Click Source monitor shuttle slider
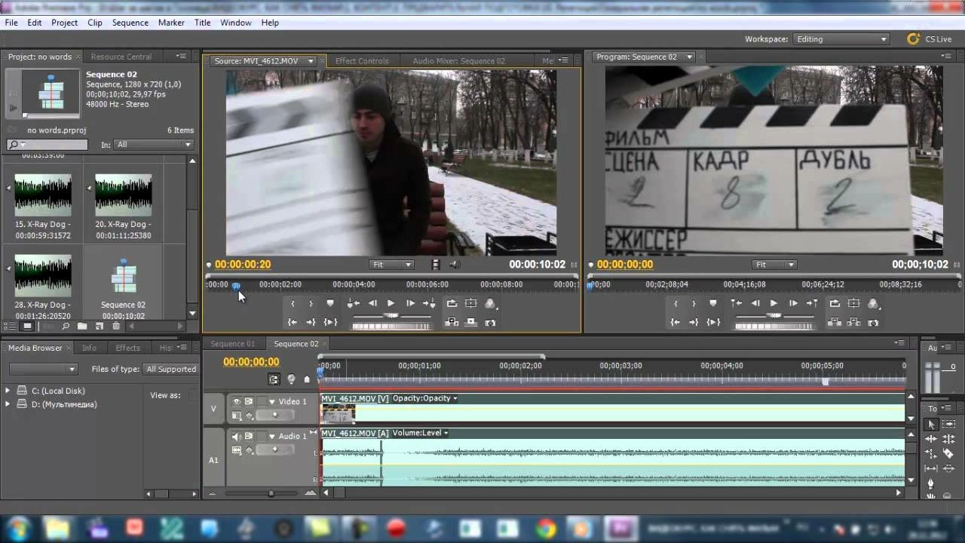 pyautogui.click(x=391, y=315)
